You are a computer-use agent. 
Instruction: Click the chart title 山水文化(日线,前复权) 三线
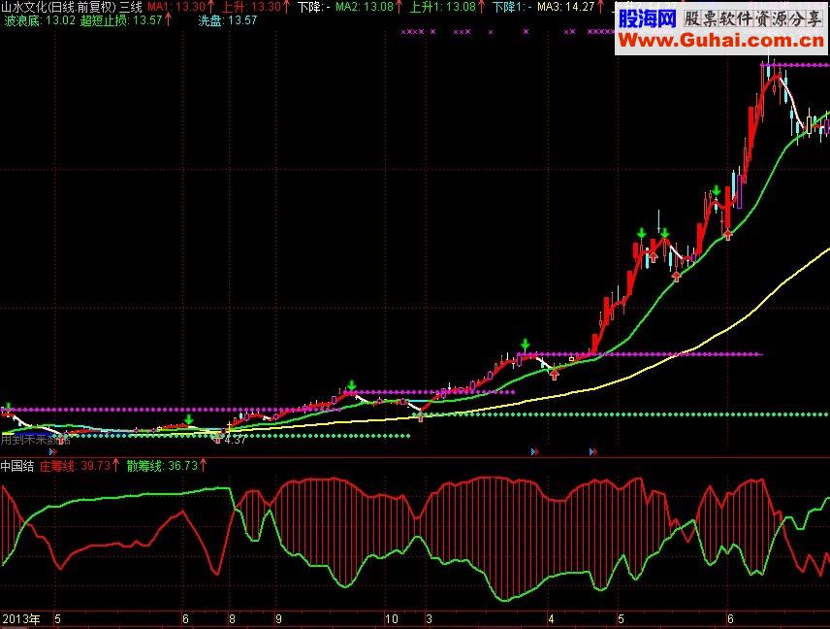coord(72,7)
